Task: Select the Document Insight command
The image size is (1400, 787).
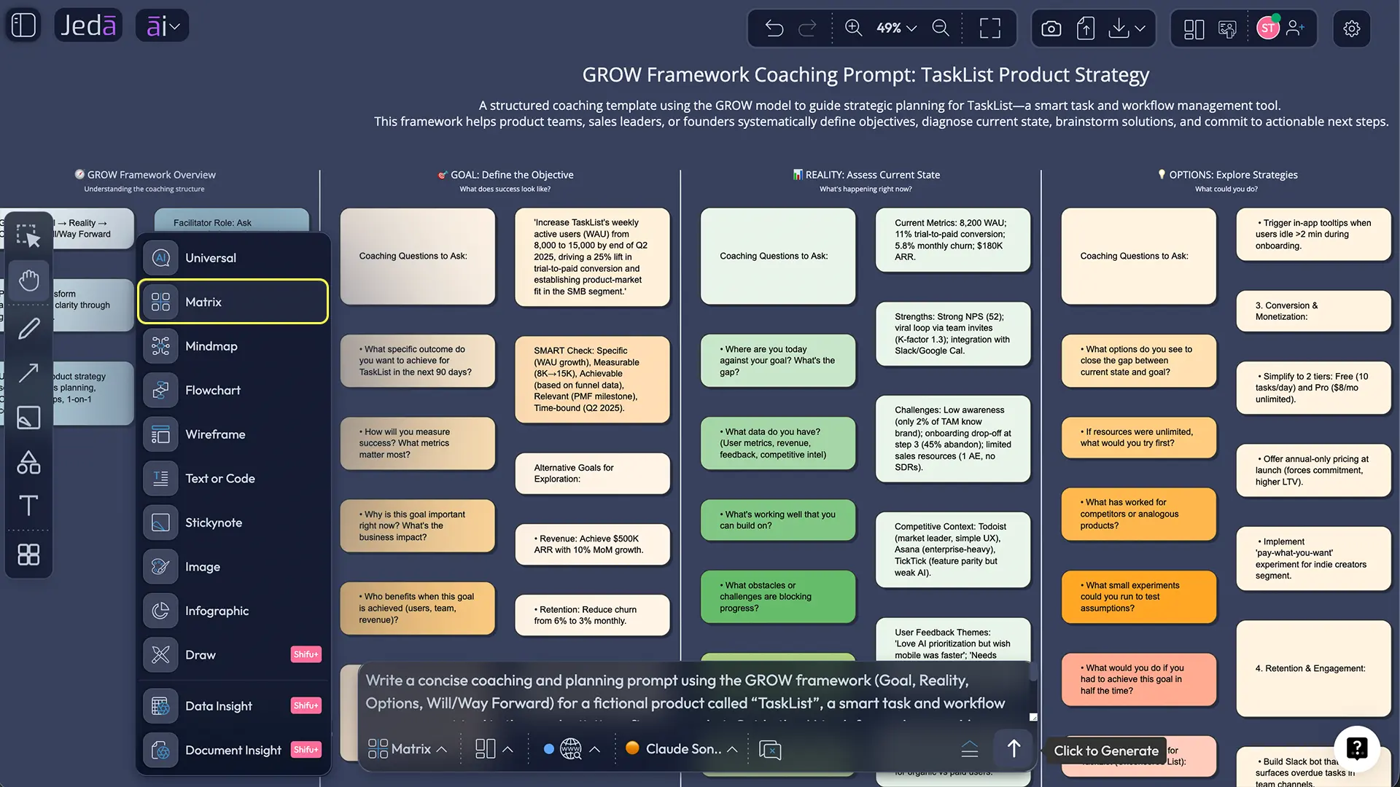Action: [x=233, y=750]
